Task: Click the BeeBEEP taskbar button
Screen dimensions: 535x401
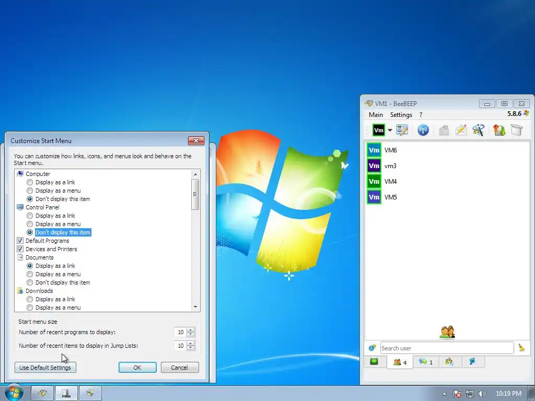Action: (x=43, y=394)
